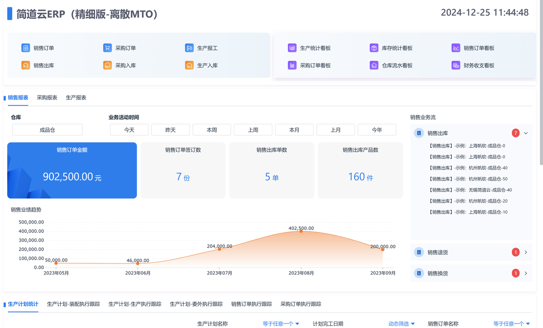This screenshot has height=328, width=543.
Task: Collapse the 销售出库 business flow list
Action: coord(526,133)
